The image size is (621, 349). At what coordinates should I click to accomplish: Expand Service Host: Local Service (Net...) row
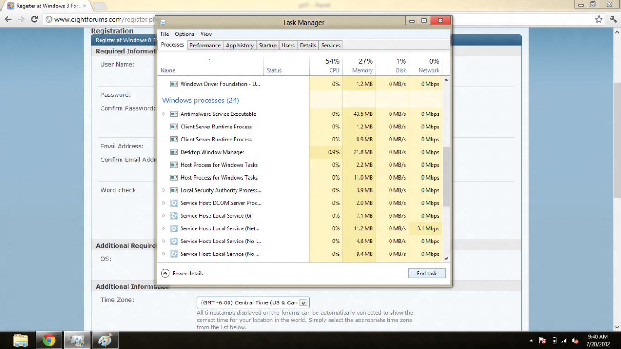point(164,228)
